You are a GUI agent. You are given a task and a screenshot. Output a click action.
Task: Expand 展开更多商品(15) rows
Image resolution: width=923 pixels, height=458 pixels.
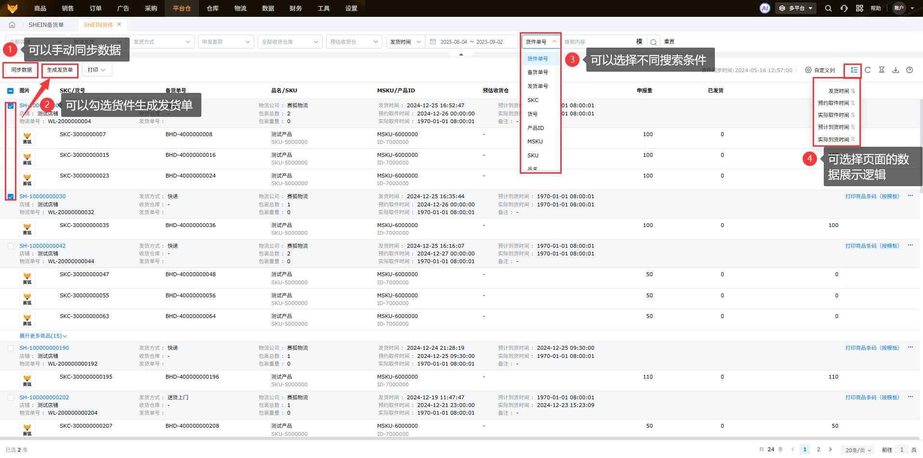43,336
